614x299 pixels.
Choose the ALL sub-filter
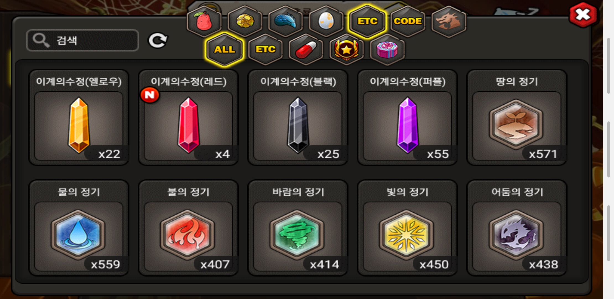(225, 50)
